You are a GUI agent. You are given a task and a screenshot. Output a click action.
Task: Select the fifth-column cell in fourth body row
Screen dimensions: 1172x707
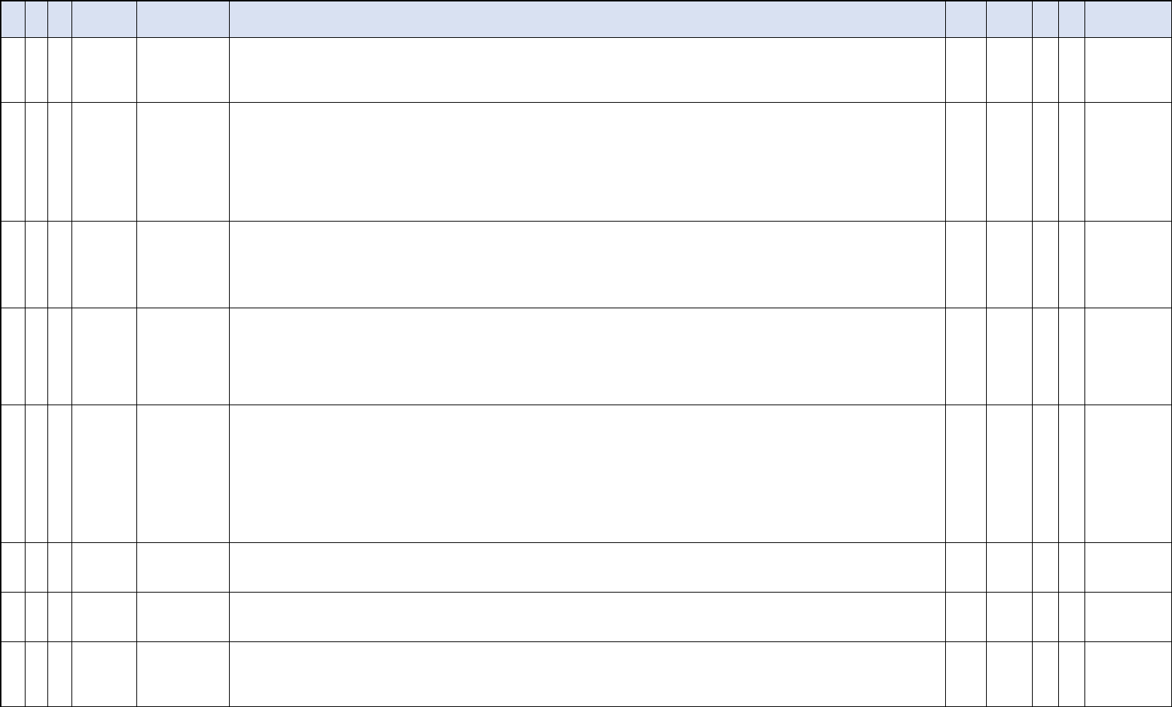183,356
